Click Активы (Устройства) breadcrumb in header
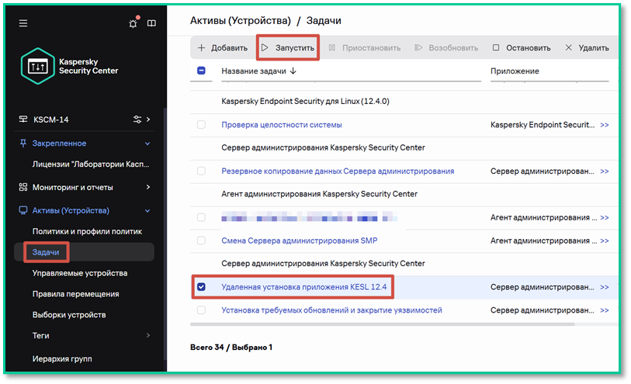 [x=241, y=20]
